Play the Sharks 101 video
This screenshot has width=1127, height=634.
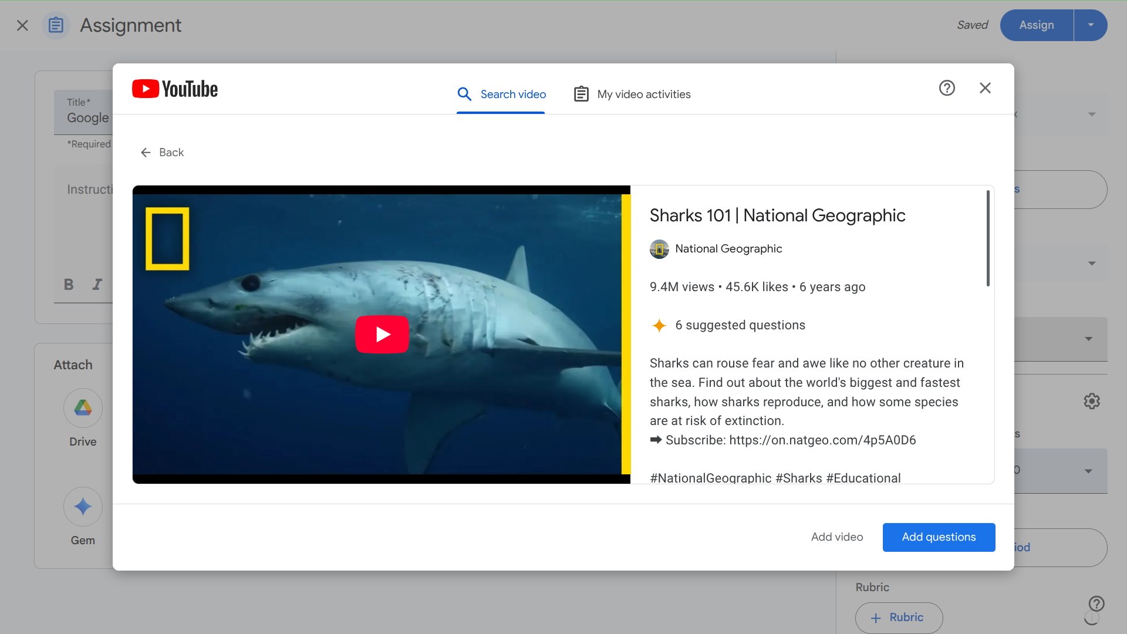(382, 335)
